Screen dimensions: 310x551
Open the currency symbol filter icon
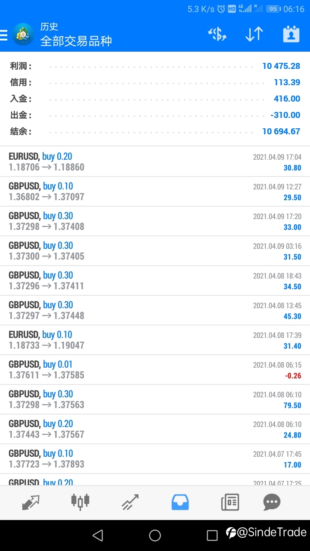click(217, 34)
